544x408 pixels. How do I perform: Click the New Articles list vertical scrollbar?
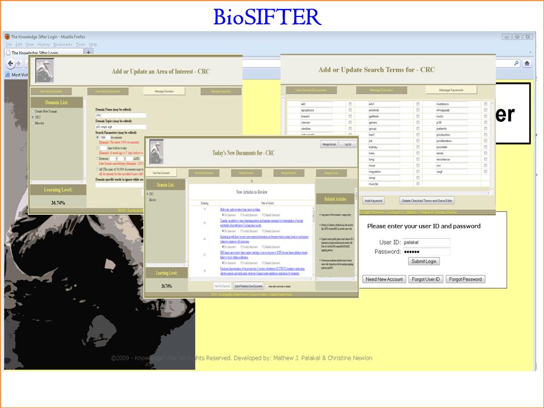click(x=313, y=241)
